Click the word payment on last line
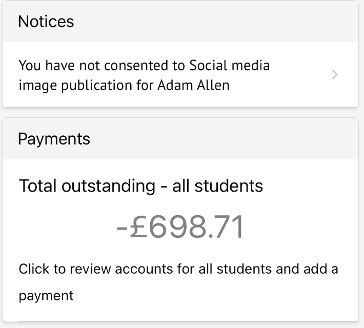This screenshot has width=364, height=328. coord(46,296)
